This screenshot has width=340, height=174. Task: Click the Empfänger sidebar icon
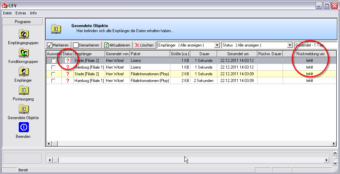(23, 72)
